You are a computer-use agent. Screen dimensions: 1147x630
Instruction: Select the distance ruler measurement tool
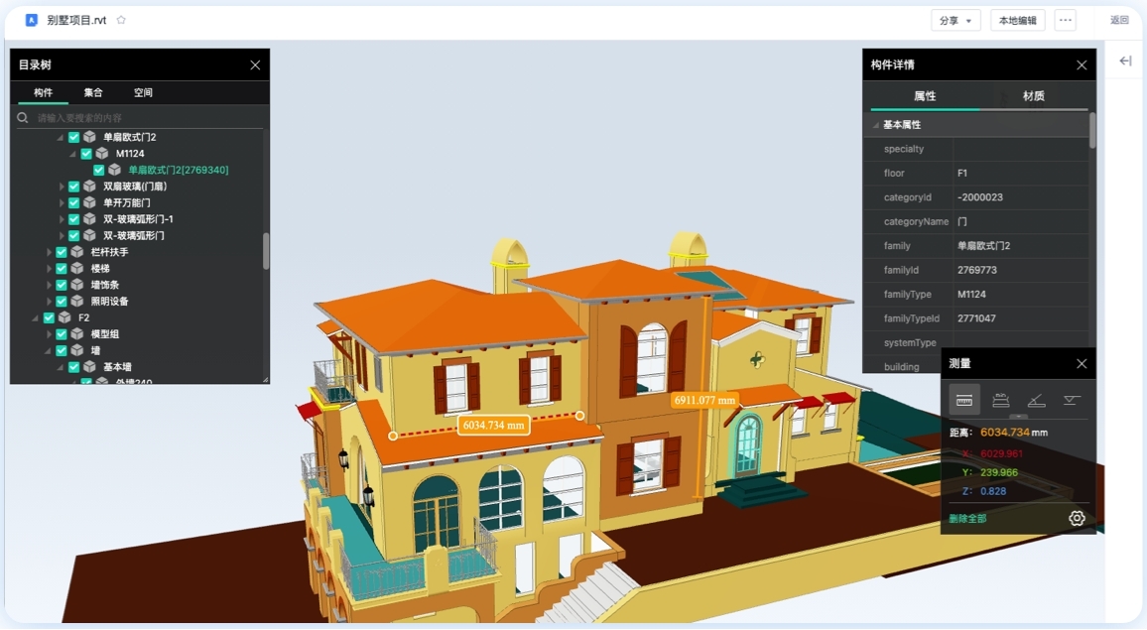point(963,400)
